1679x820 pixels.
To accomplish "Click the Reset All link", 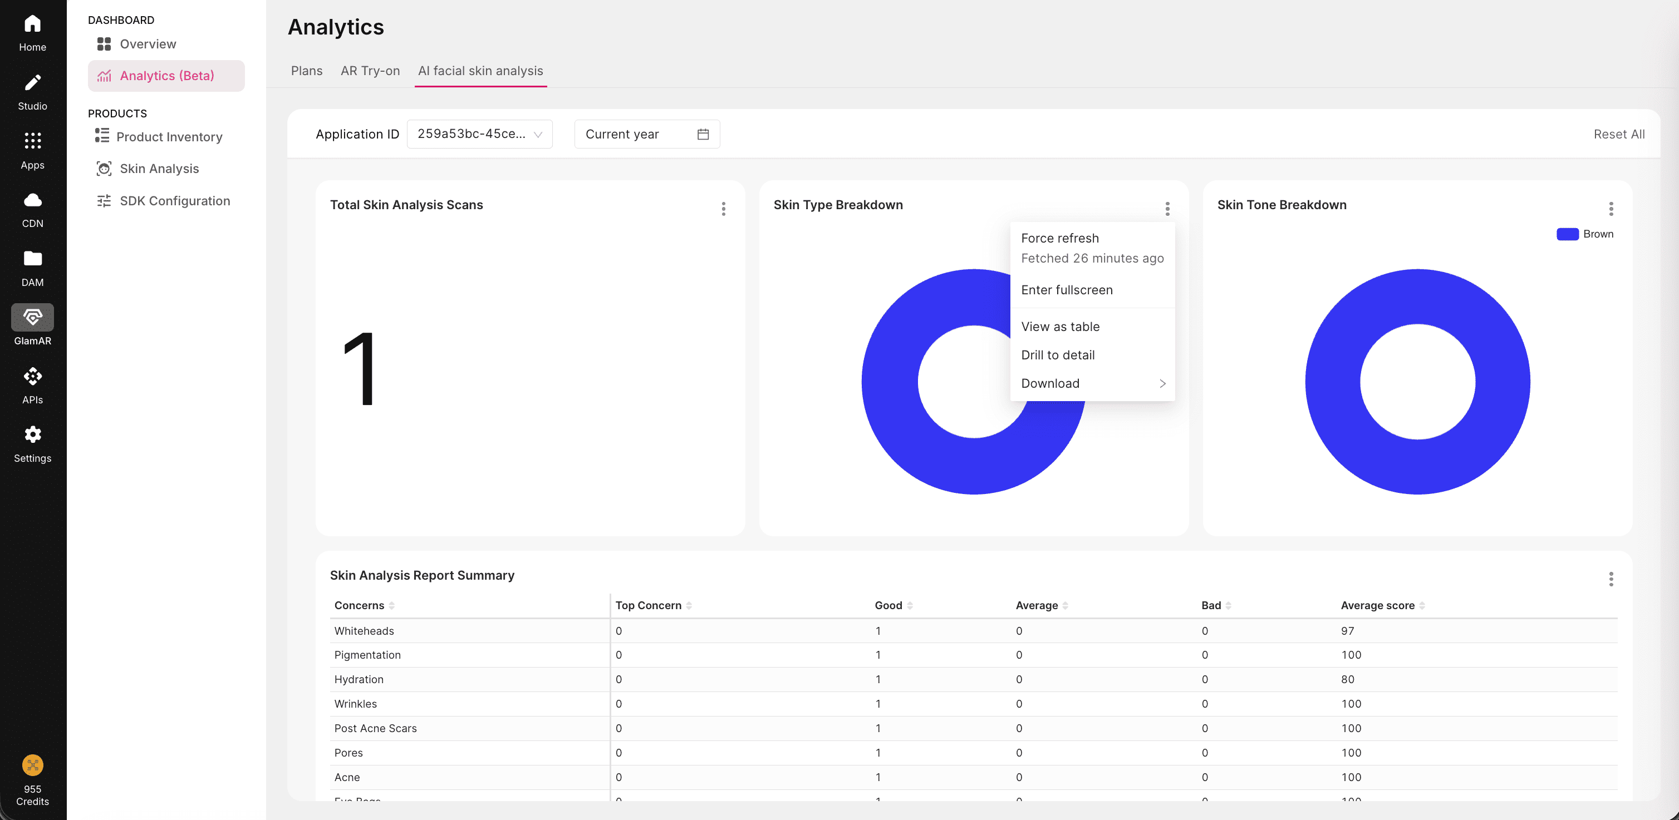I will tap(1618, 134).
